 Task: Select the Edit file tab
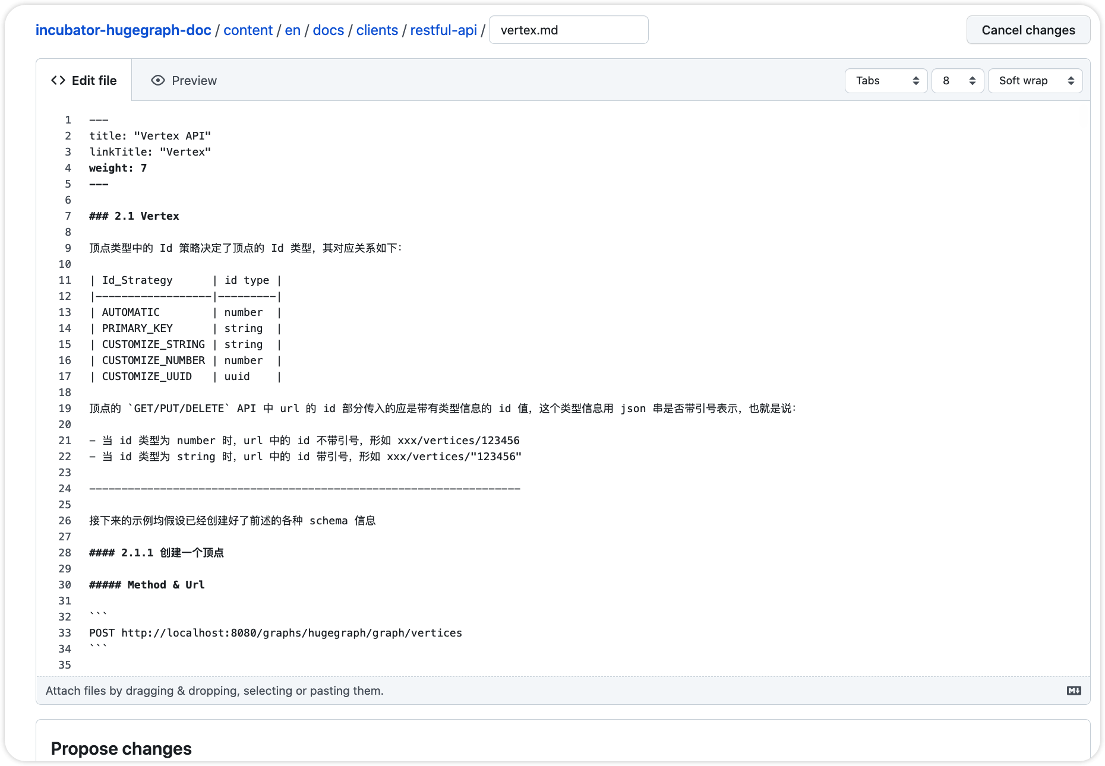pos(94,80)
